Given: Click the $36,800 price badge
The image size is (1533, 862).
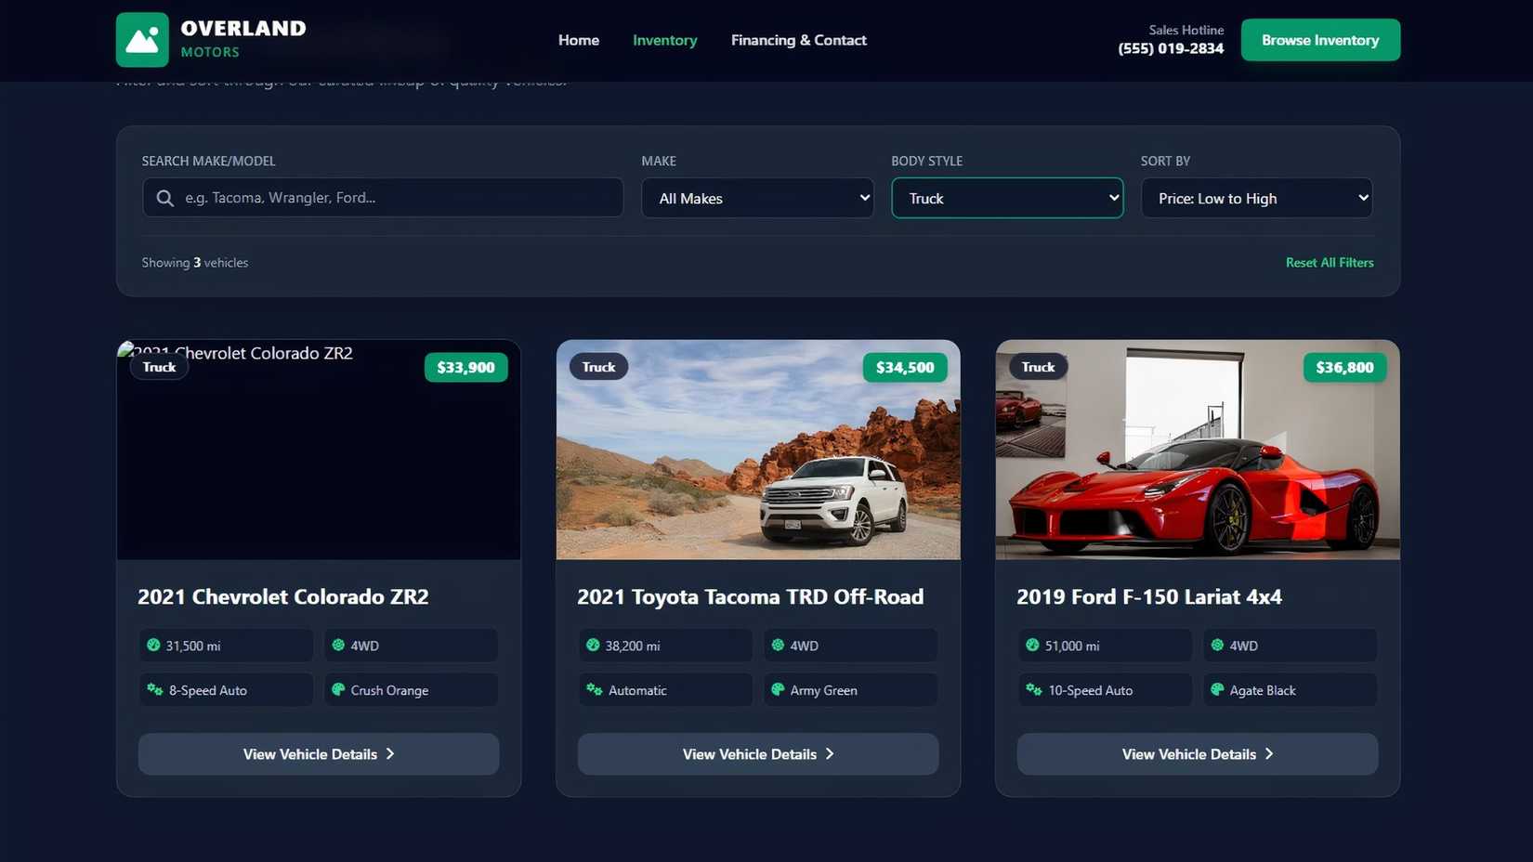Looking at the screenshot, I should click(1345, 368).
